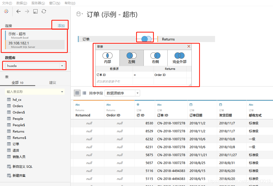Click the Order ID join clause field

click(170, 75)
